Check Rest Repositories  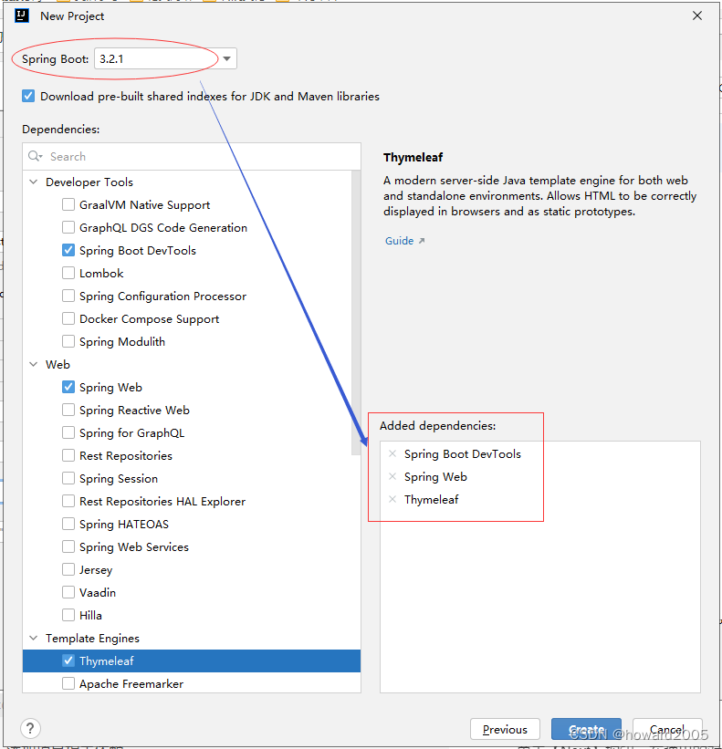[x=68, y=455]
